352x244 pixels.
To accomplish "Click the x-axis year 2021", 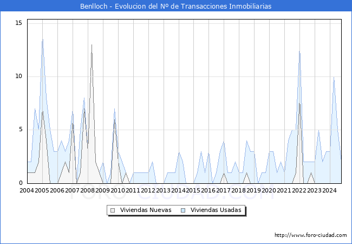I will tap(284, 190).
